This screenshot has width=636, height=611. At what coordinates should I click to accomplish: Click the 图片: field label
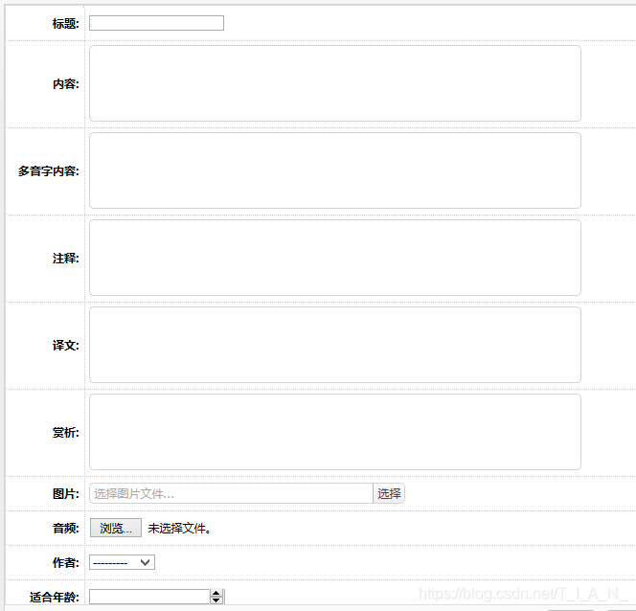pyautogui.click(x=66, y=494)
